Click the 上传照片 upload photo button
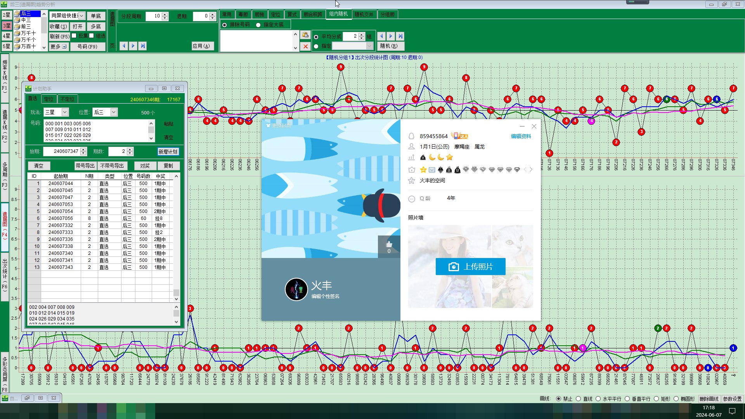Image resolution: width=745 pixels, height=419 pixels. 470,267
